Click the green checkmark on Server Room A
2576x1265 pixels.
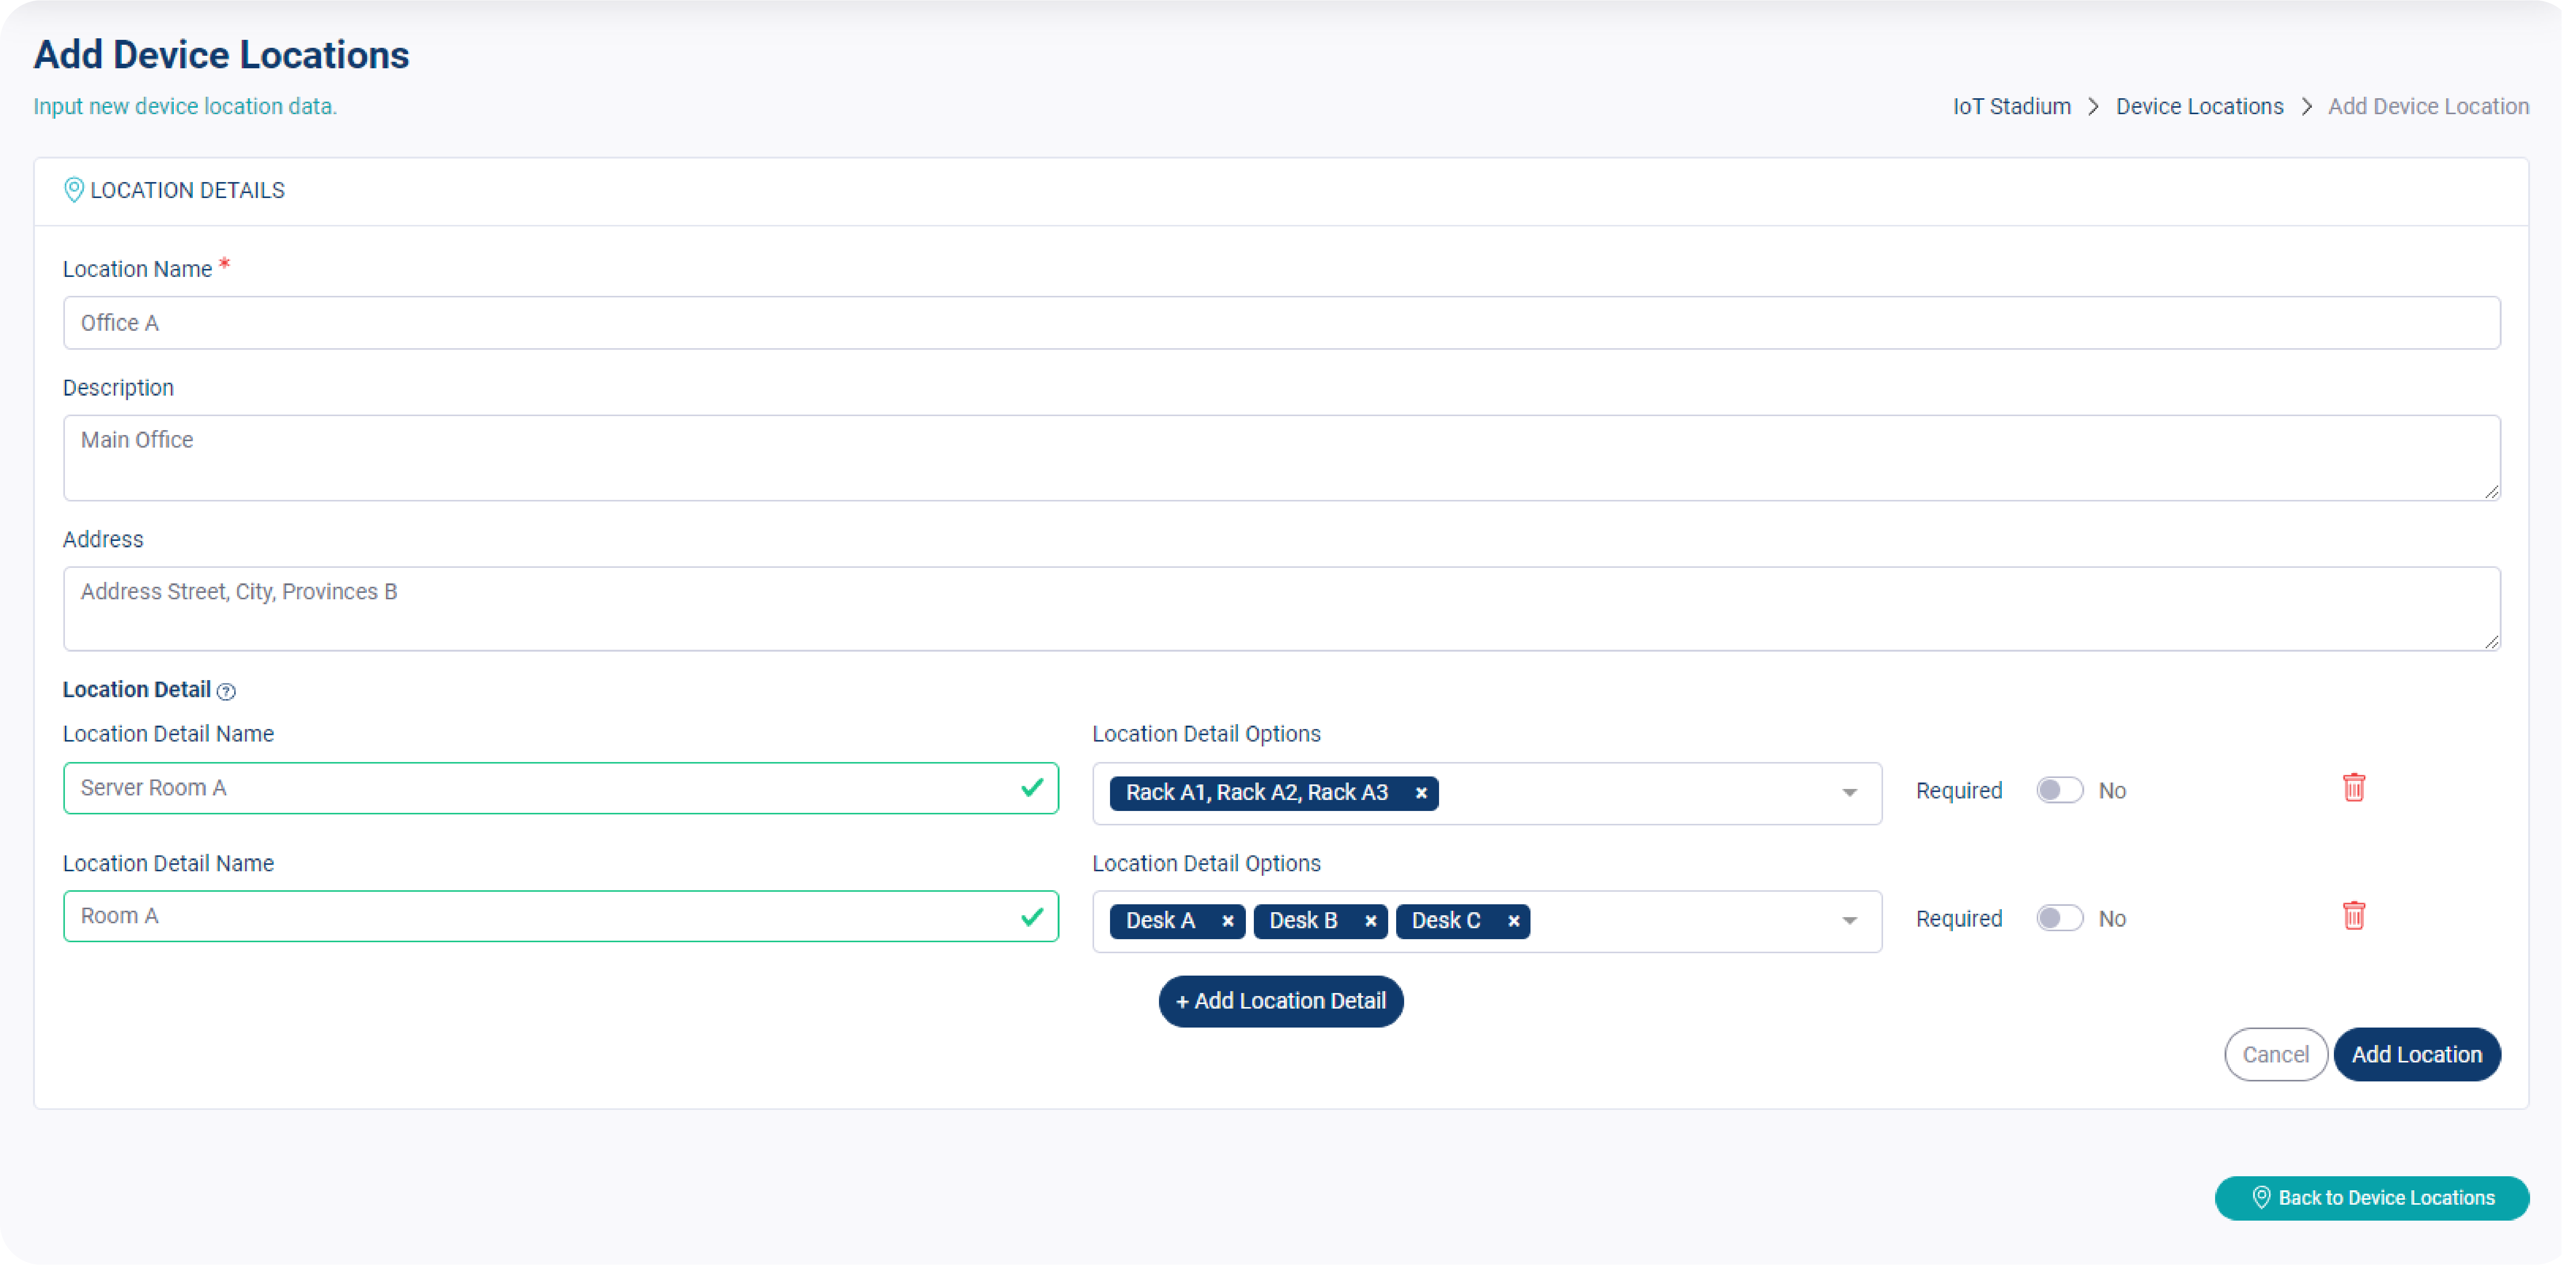(x=1031, y=788)
